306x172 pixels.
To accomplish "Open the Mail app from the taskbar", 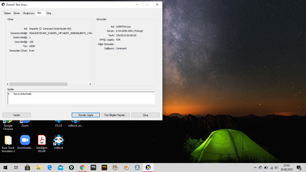I will 60,168.
